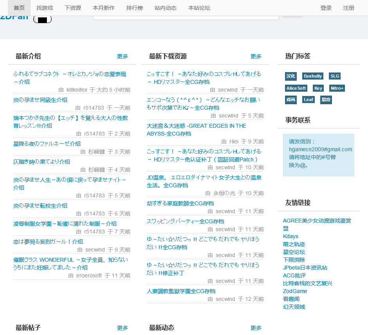Click the search input field
Screen dimensions: 368x335
pyautogui.click(x=186, y=18)
